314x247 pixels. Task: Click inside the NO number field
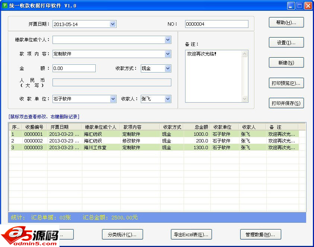pyautogui.click(x=216, y=23)
